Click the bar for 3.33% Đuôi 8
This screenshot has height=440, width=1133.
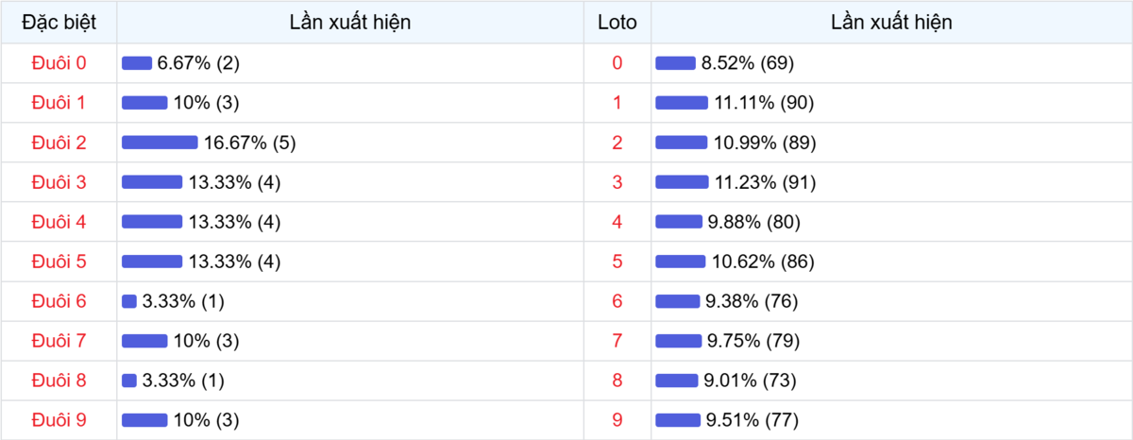[129, 381]
